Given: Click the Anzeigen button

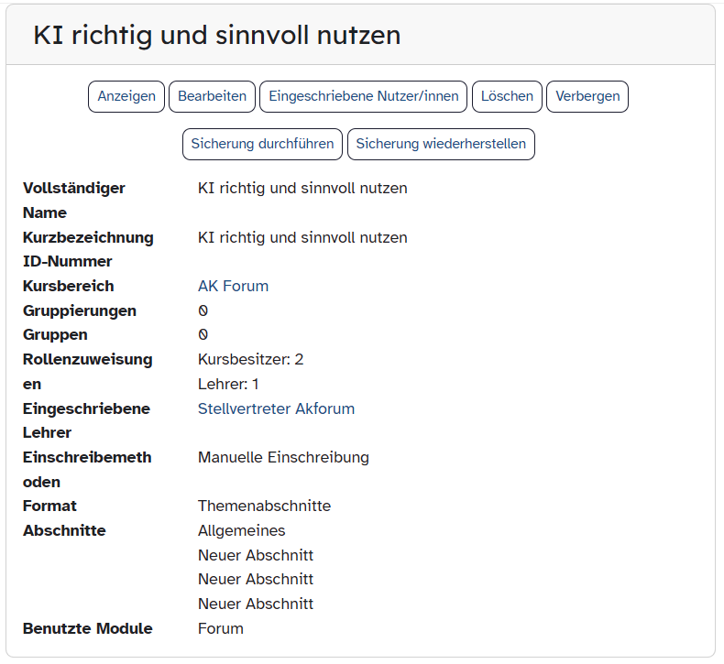Looking at the screenshot, I should click(x=126, y=96).
